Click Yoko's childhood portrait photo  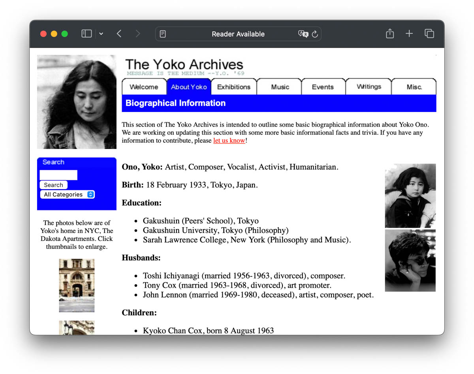(x=410, y=195)
